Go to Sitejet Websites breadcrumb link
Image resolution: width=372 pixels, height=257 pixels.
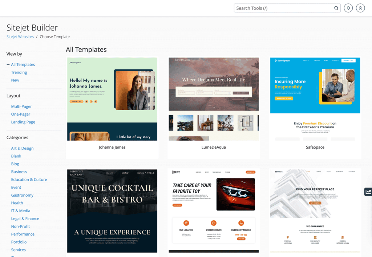click(x=20, y=37)
